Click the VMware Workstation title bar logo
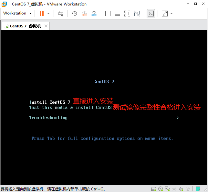 [x=4, y=4]
